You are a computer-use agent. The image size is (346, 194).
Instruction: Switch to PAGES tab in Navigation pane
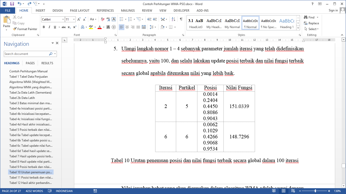[30, 63]
